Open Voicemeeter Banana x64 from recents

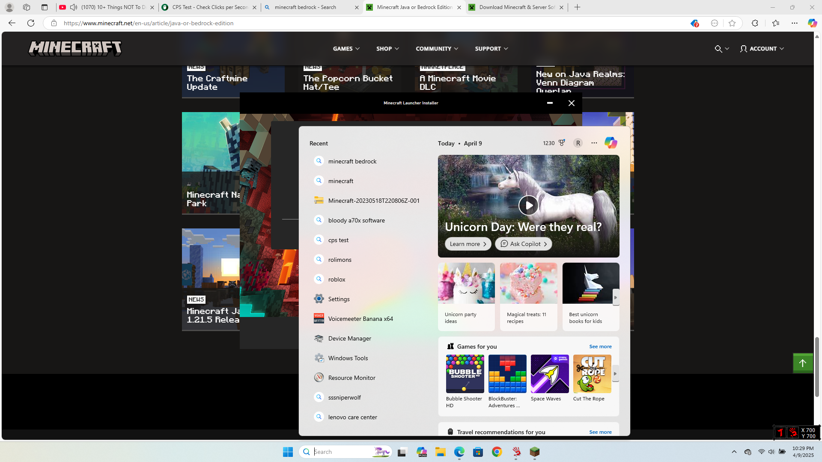pyautogui.click(x=368, y=319)
